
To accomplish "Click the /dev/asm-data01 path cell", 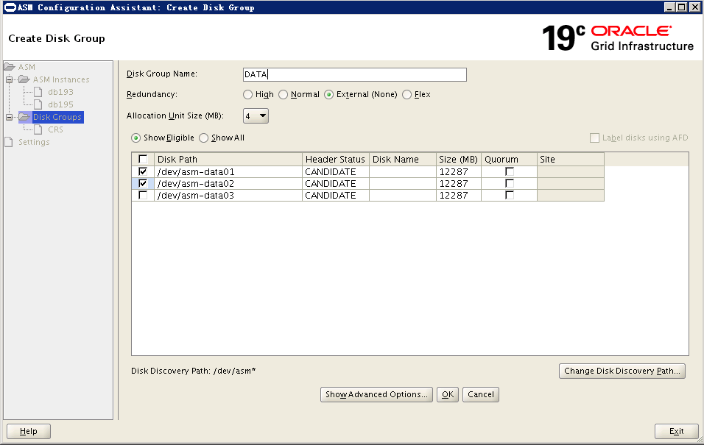I will pyautogui.click(x=228, y=172).
